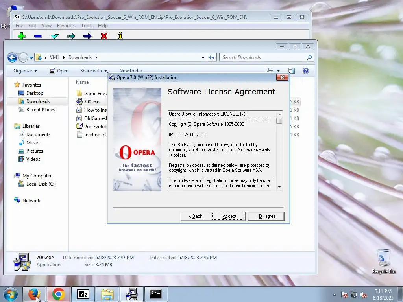
Task: Toggle the preview pane icon
Action: pos(292,71)
